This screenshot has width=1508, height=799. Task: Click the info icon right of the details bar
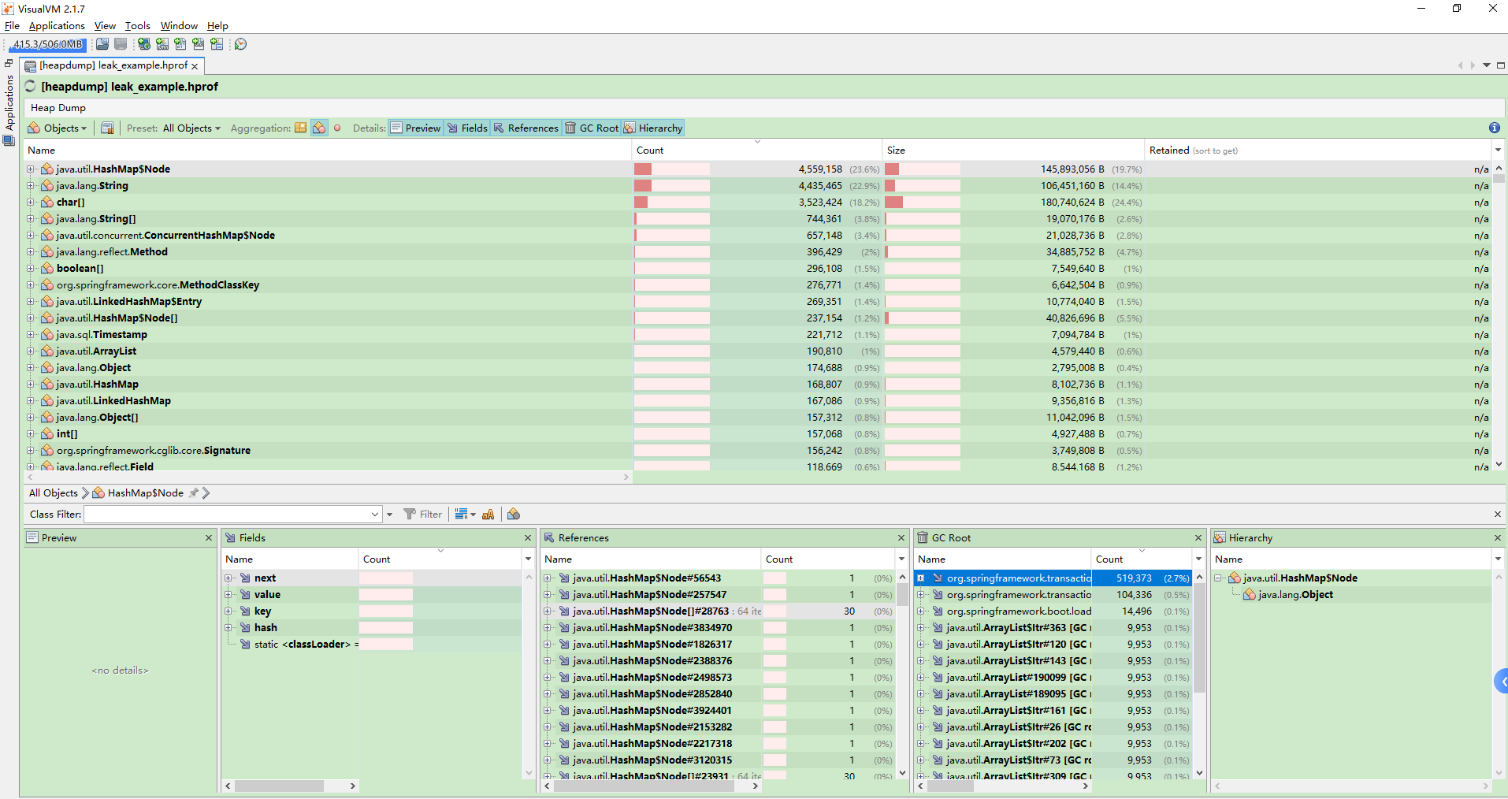(x=1495, y=128)
